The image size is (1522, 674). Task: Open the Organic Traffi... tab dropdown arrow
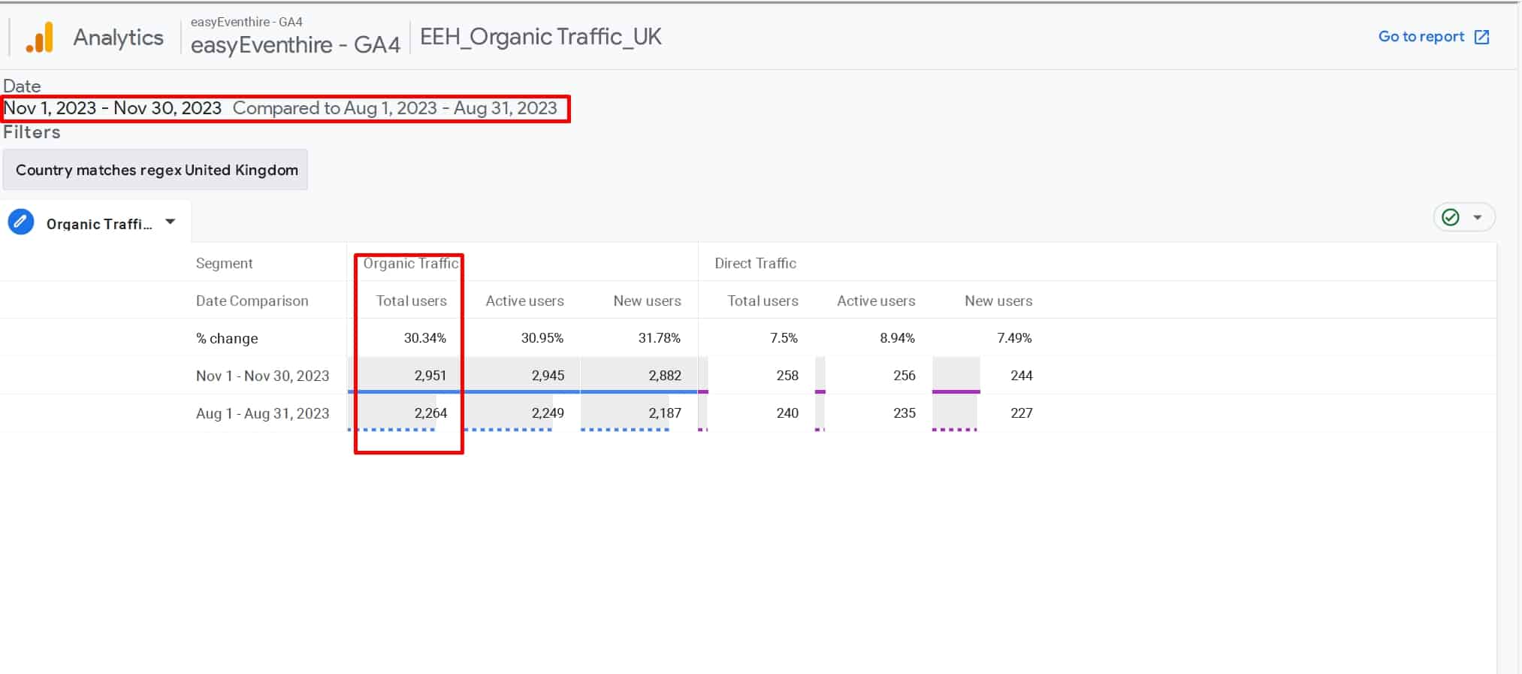(171, 222)
